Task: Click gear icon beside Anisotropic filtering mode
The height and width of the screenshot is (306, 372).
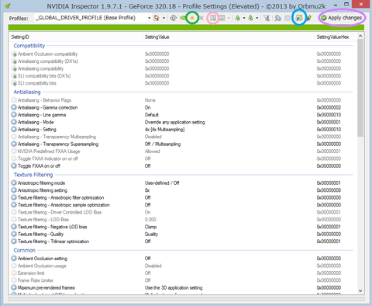Action: (14, 183)
